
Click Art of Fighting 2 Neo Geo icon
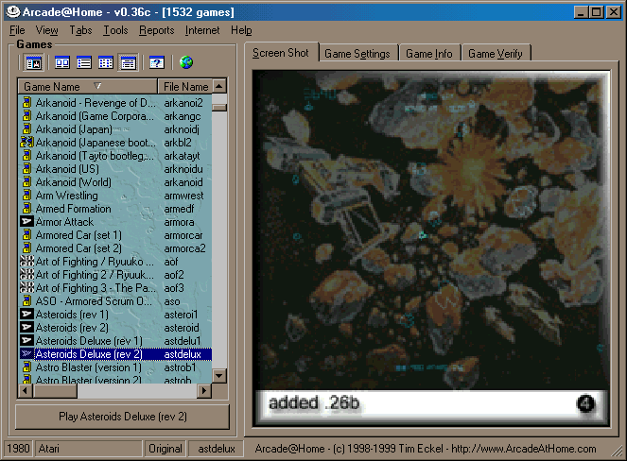point(26,275)
